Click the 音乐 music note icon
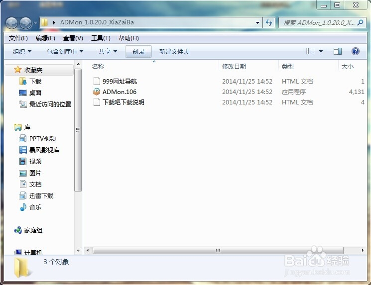Image resolution: width=371 pixels, height=285 pixels. 23,207
